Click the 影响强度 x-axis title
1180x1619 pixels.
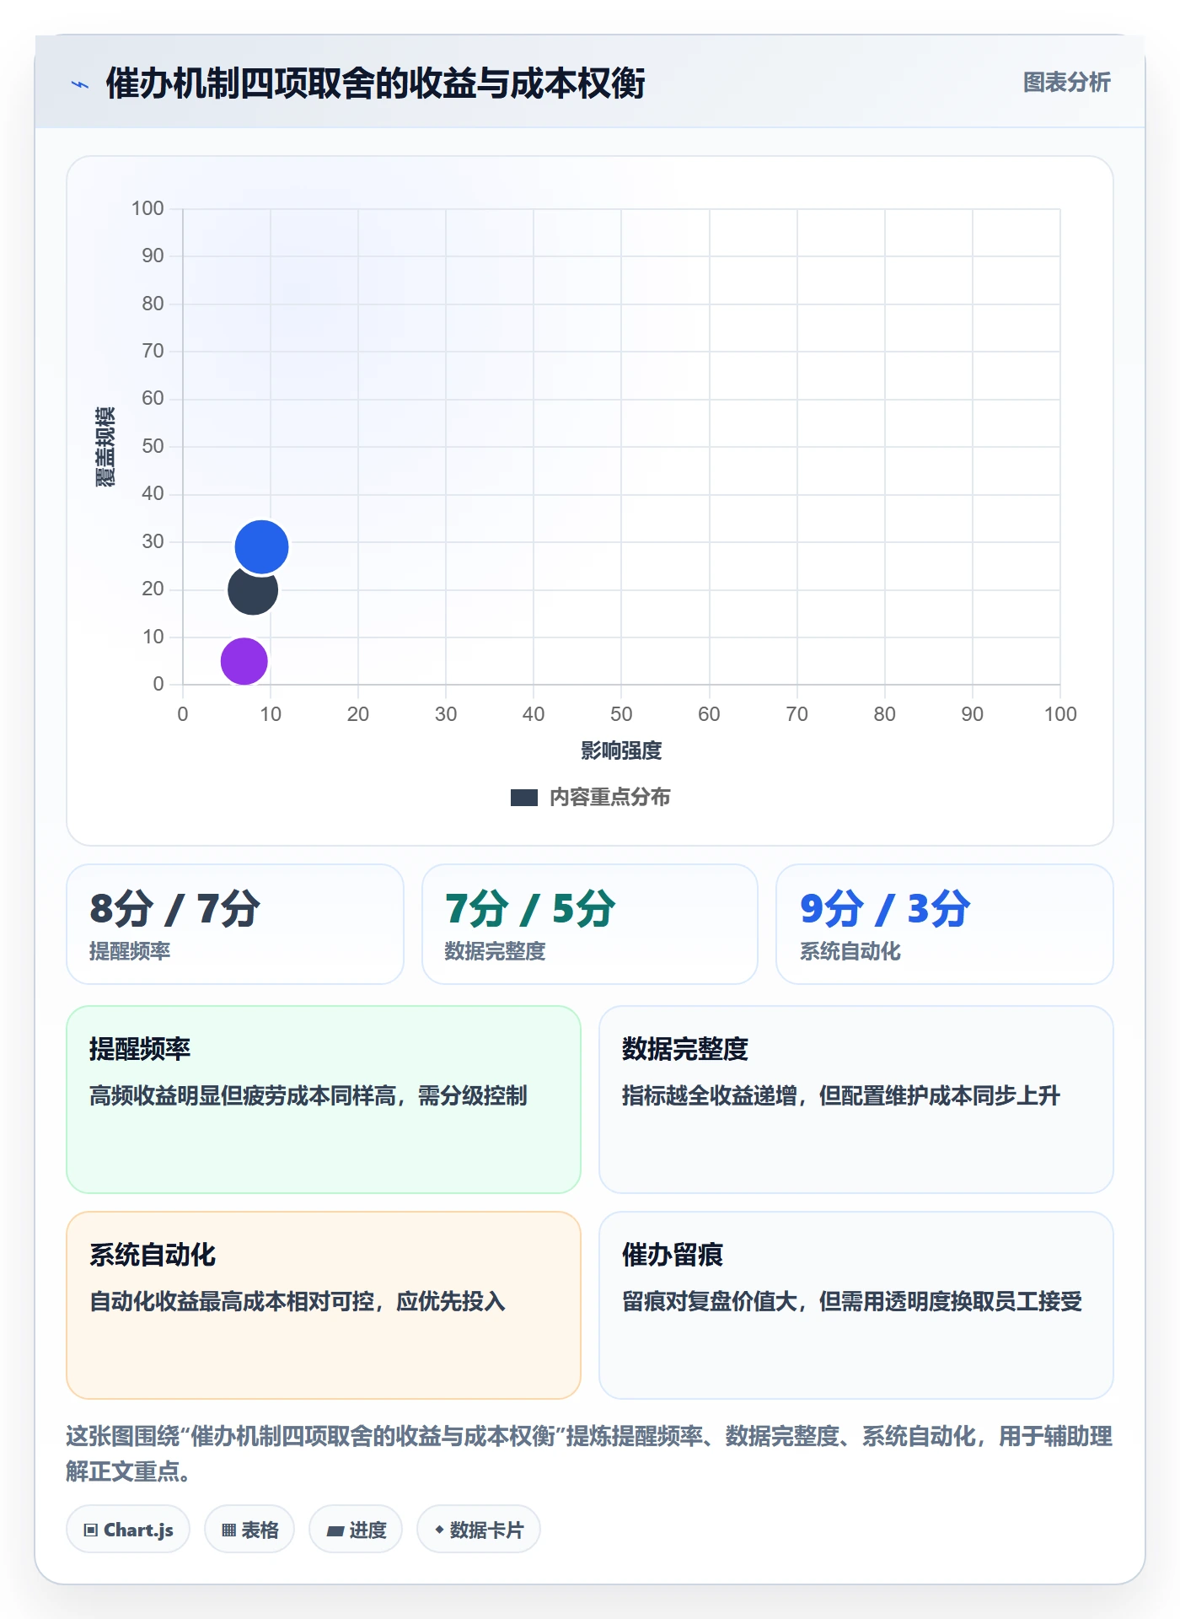(621, 750)
